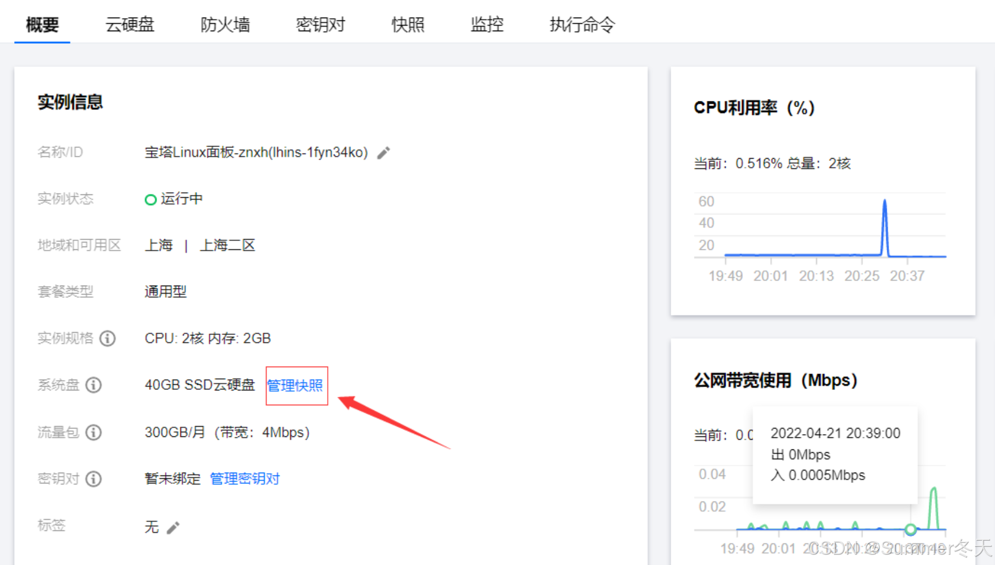This screenshot has height=565, width=995.
Task: Click the 公网带宽使用 (Mbps) chart title
Action: click(x=776, y=380)
